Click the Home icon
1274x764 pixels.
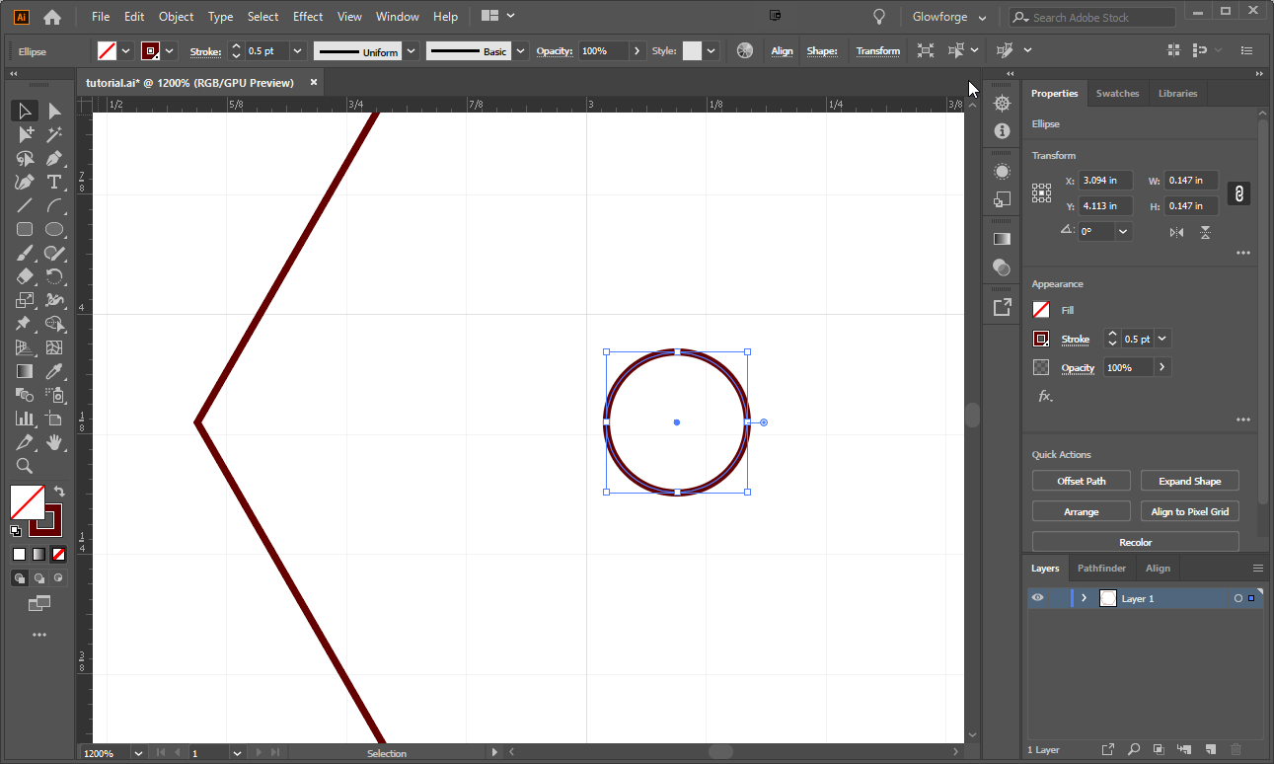(x=52, y=17)
